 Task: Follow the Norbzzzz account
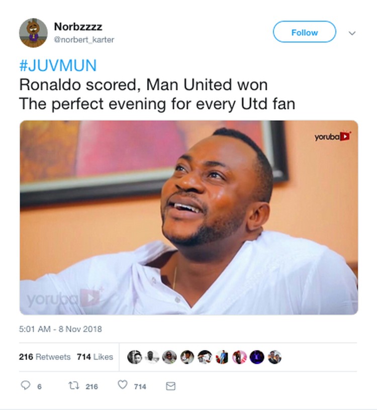(x=305, y=32)
